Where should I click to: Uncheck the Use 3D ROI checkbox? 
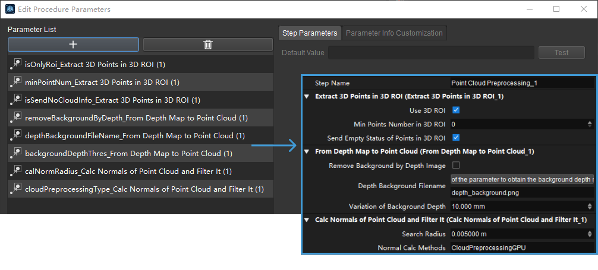click(x=456, y=110)
